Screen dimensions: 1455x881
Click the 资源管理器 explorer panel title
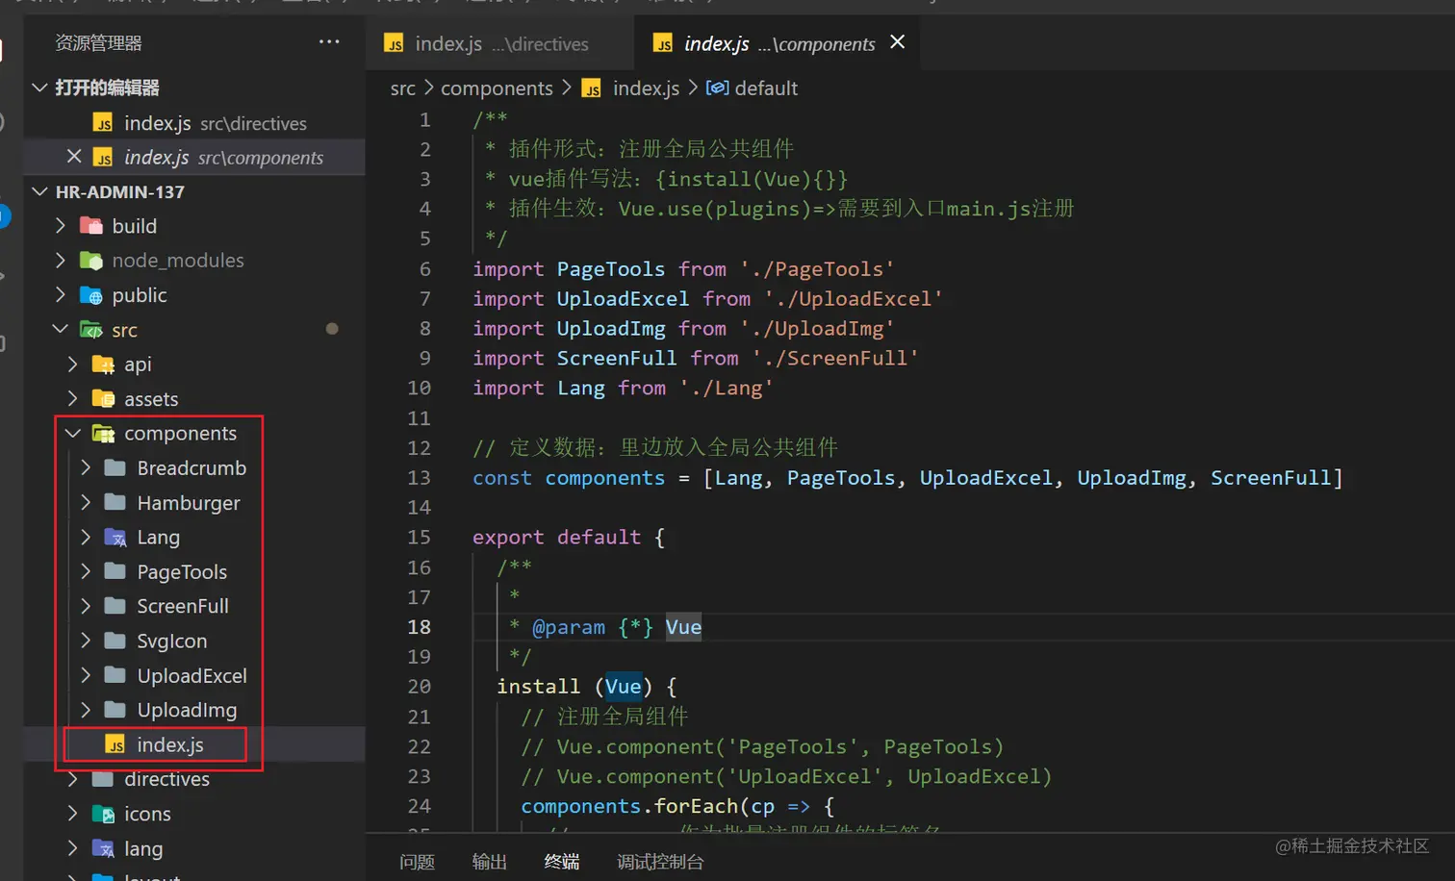click(x=98, y=43)
